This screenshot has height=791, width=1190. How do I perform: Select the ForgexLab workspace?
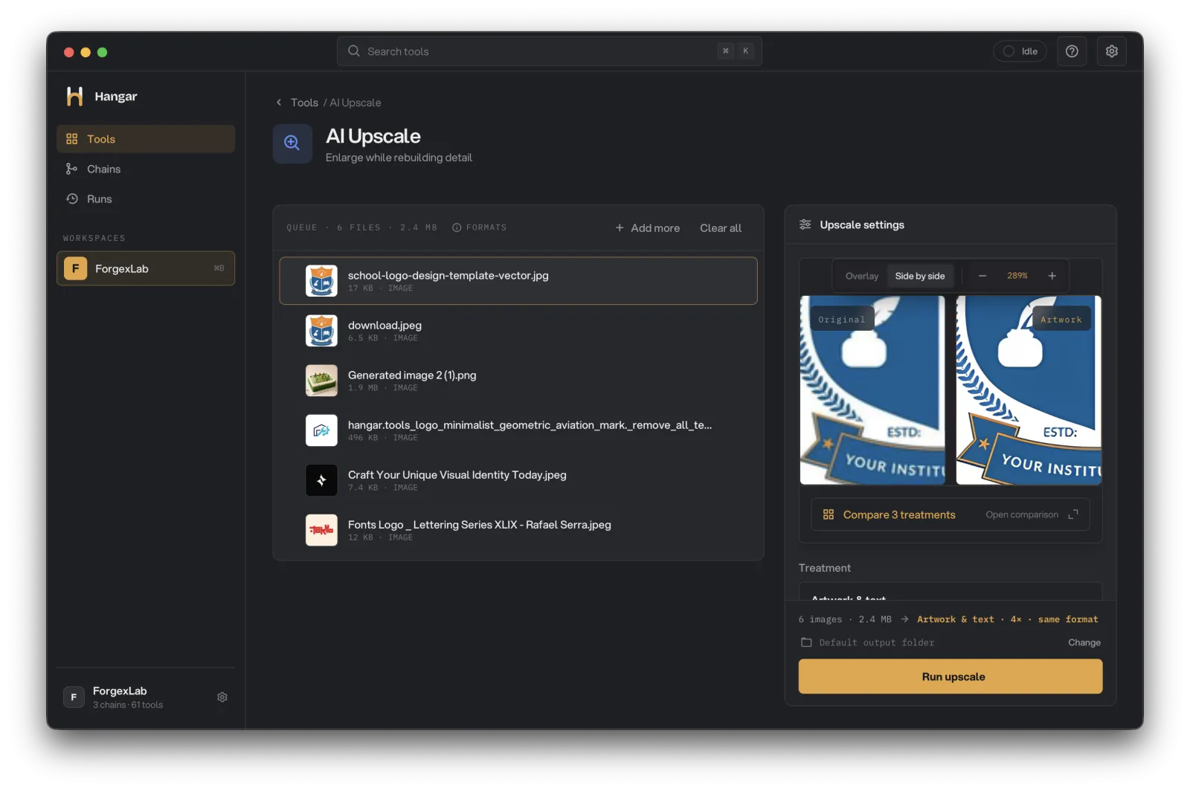(146, 268)
